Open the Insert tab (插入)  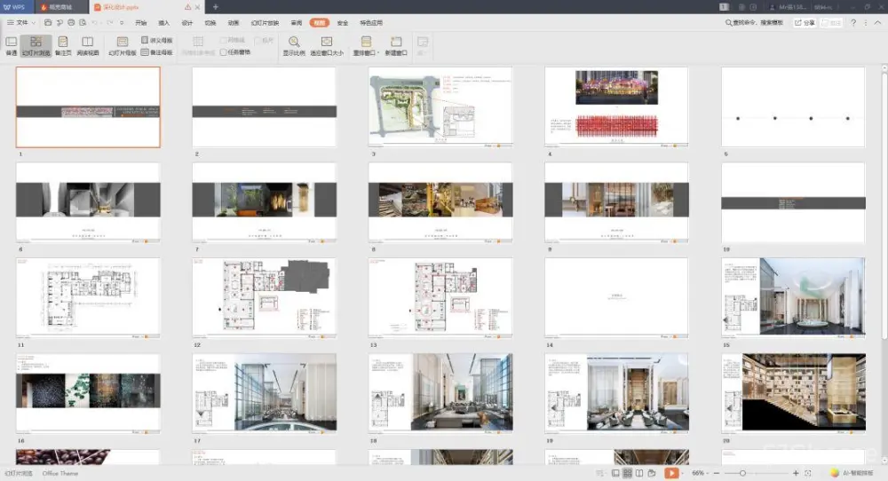pos(163,22)
